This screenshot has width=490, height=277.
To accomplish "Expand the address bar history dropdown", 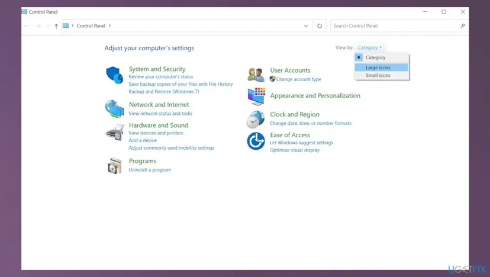I will pos(306,26).
